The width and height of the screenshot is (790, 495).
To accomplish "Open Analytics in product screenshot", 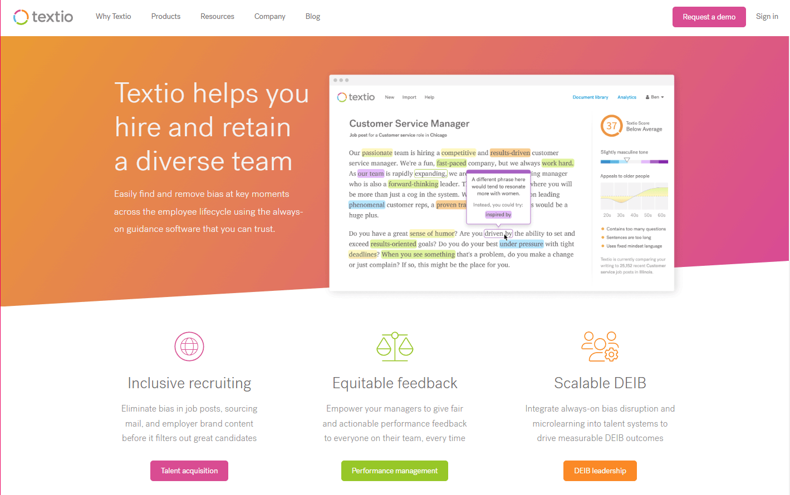I will tap(627, 97).
